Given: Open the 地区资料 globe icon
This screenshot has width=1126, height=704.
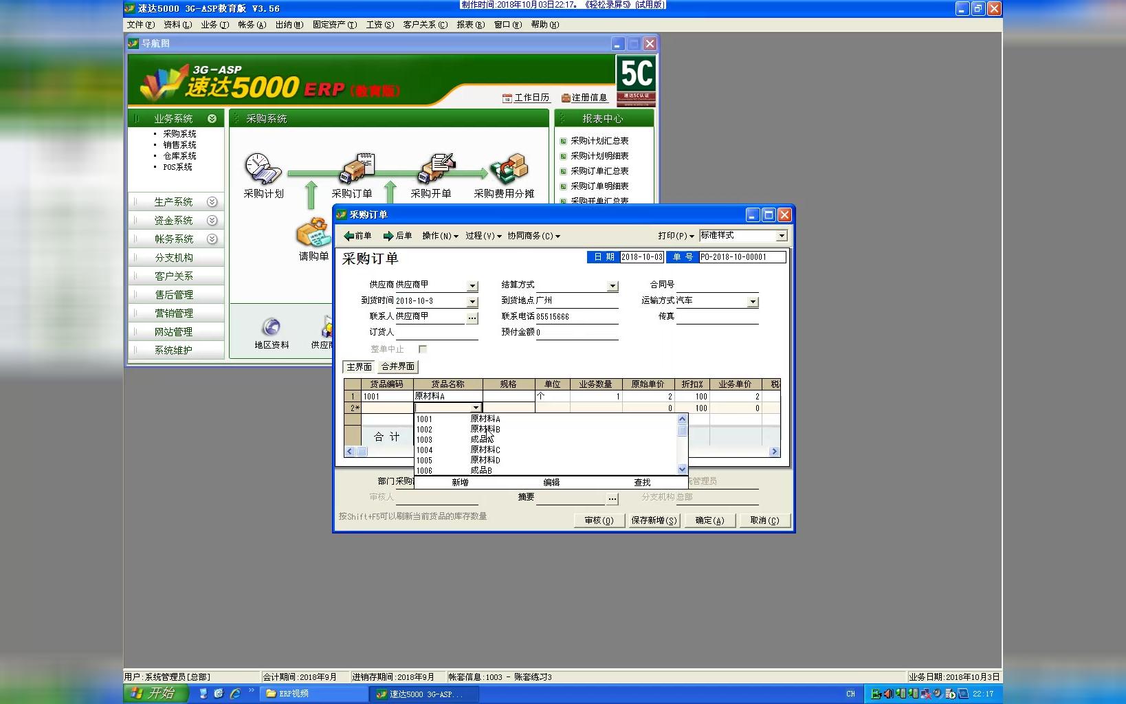Looking at the screenshot, I should (x=272, y=327).
